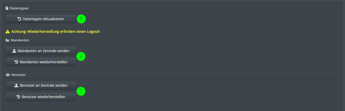Click the factory icon beside Mandanten heading
The width and height of the screenshot is (345, 111).
click(x=7, y=40)
